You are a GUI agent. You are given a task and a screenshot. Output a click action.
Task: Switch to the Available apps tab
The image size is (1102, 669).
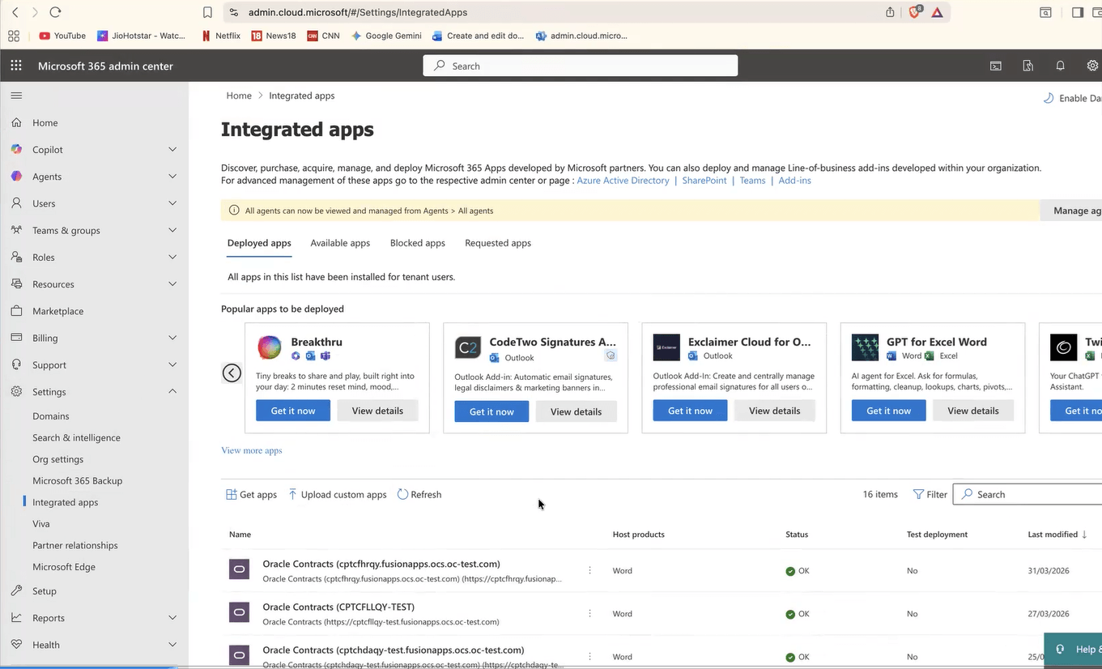340,242
